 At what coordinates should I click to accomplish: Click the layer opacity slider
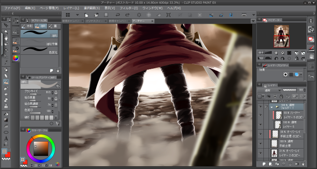tap(289, 90)
